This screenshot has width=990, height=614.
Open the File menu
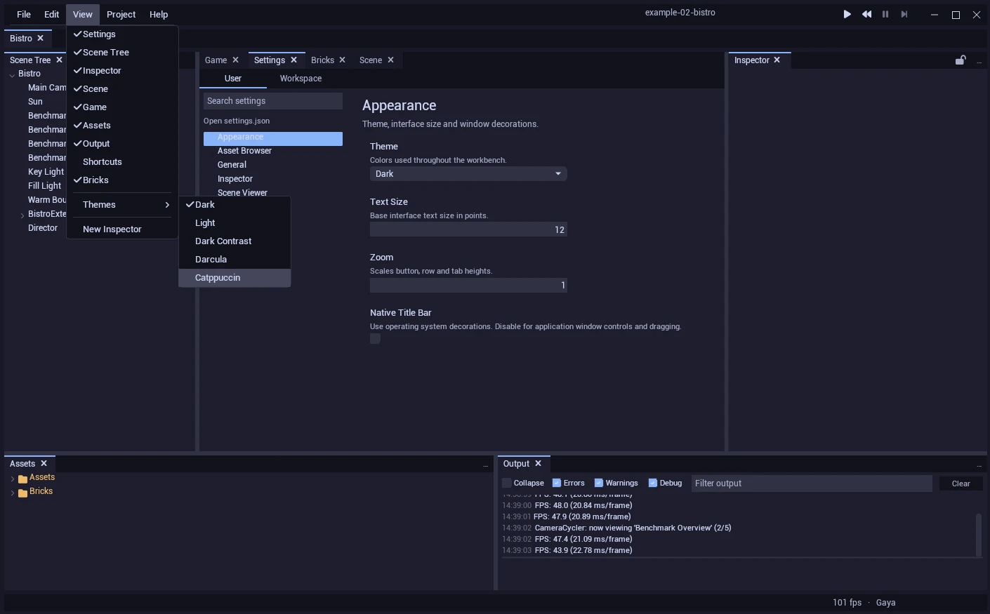(x=24, y=14)
